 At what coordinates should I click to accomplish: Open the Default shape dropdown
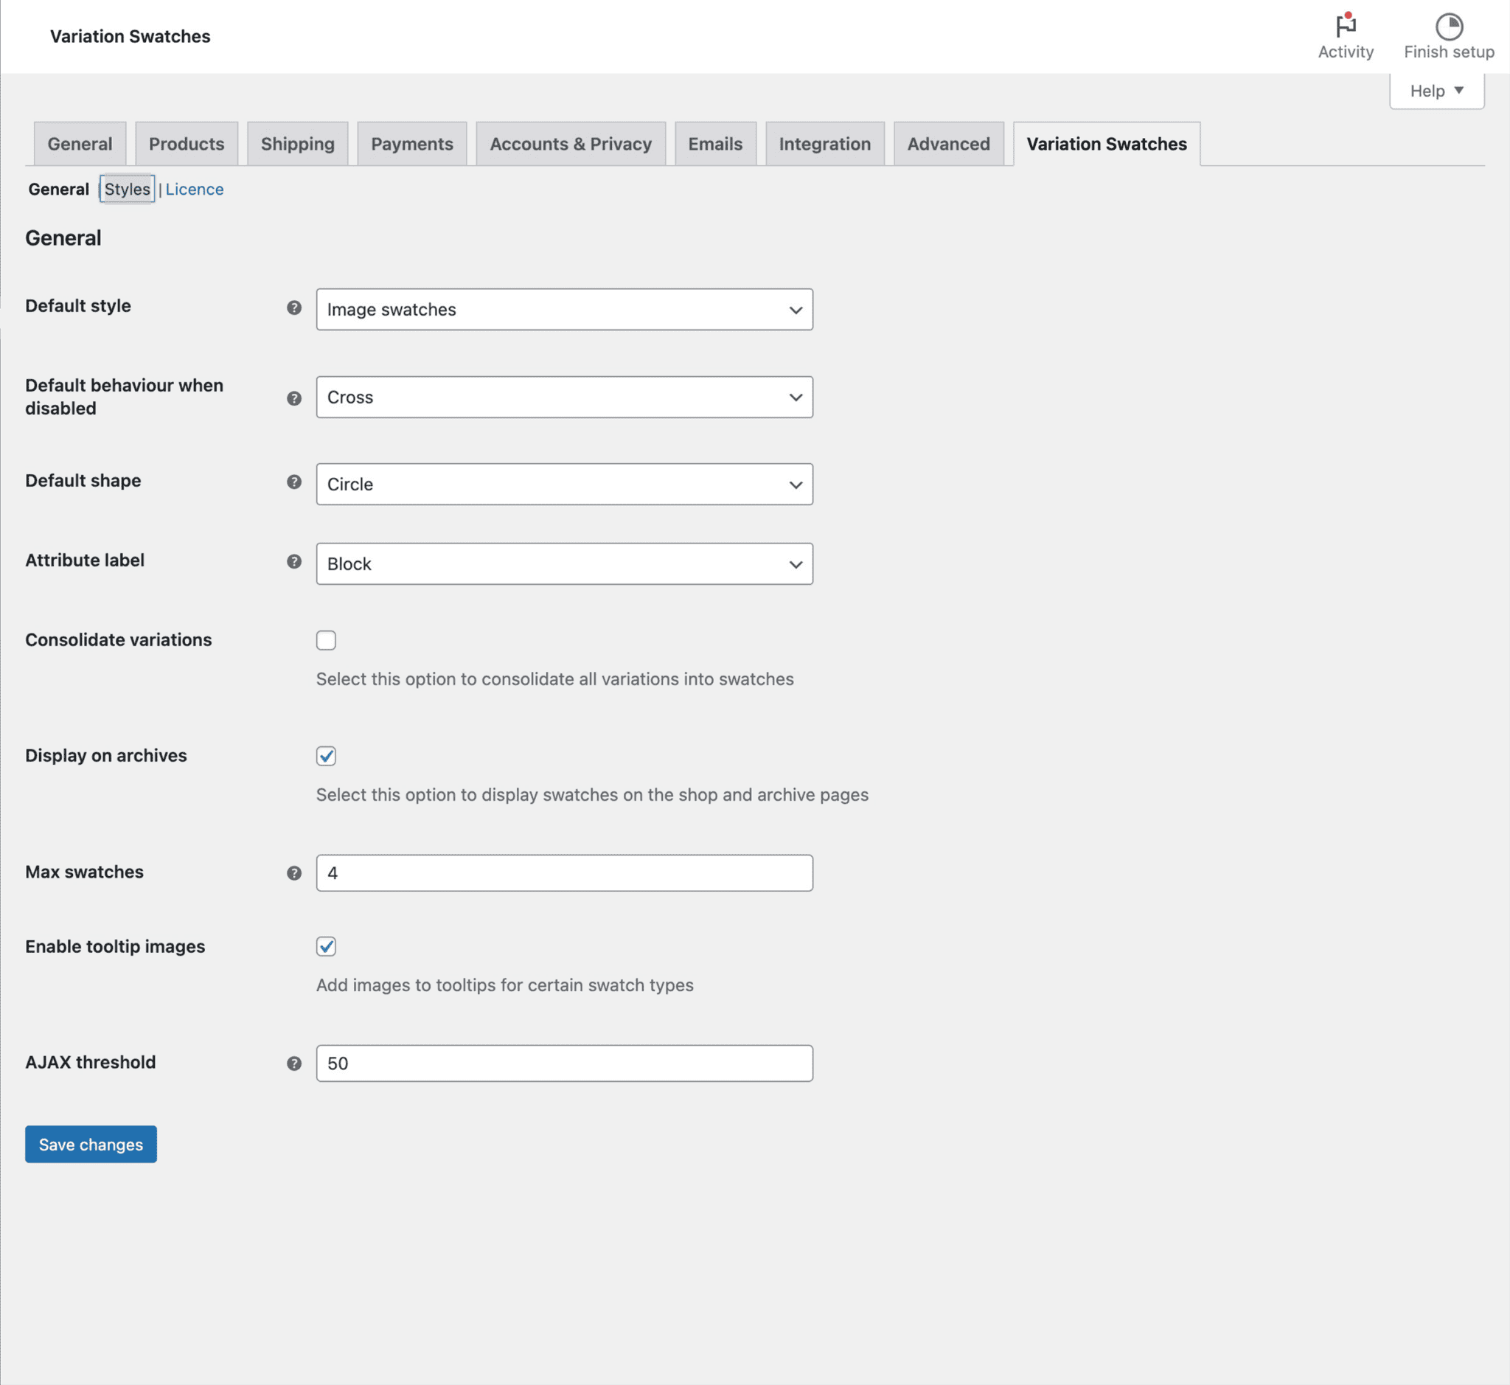(x=564, y=484)
